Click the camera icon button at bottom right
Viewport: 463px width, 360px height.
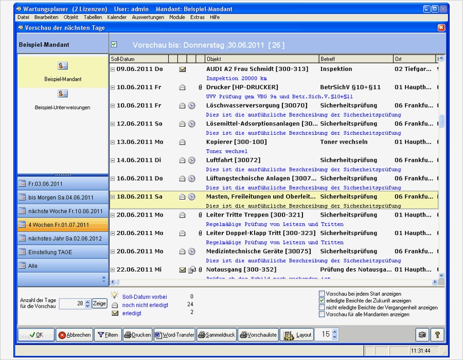(x=422, y=335)
